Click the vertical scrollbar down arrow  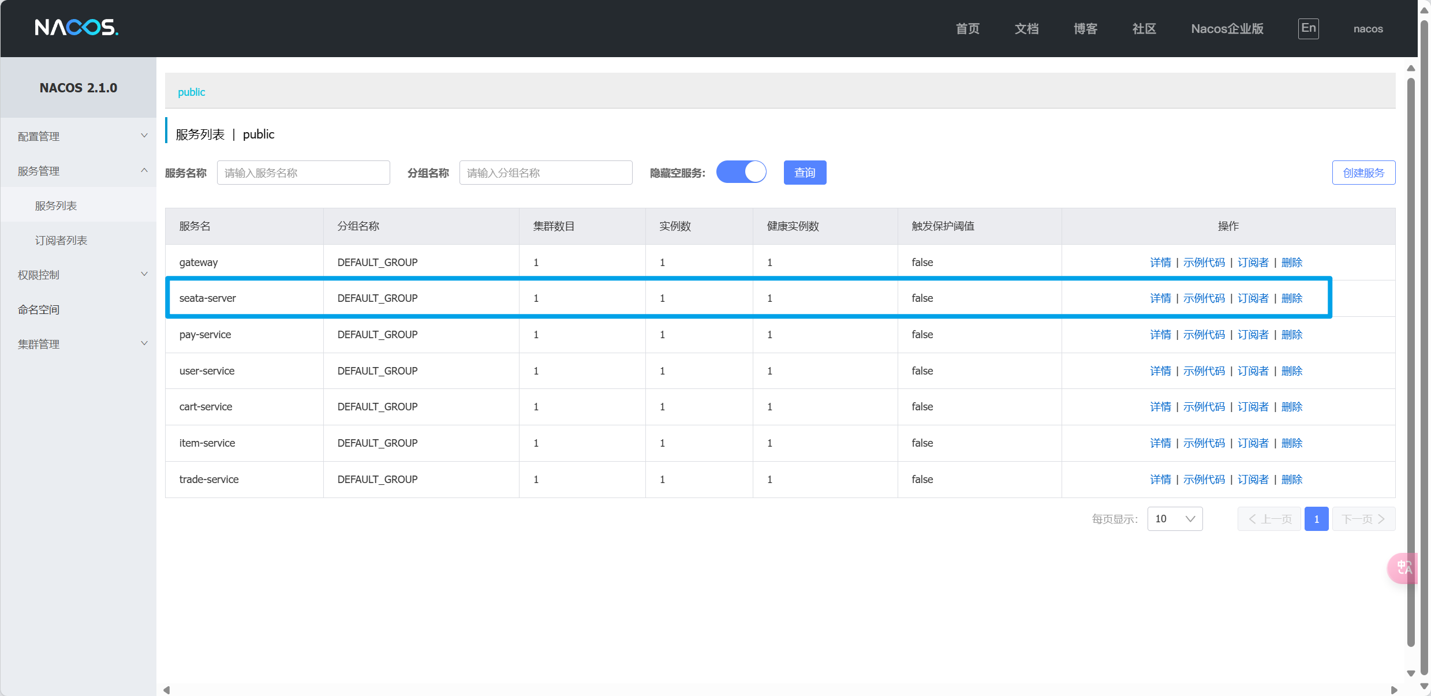(x=1411, y=673)
